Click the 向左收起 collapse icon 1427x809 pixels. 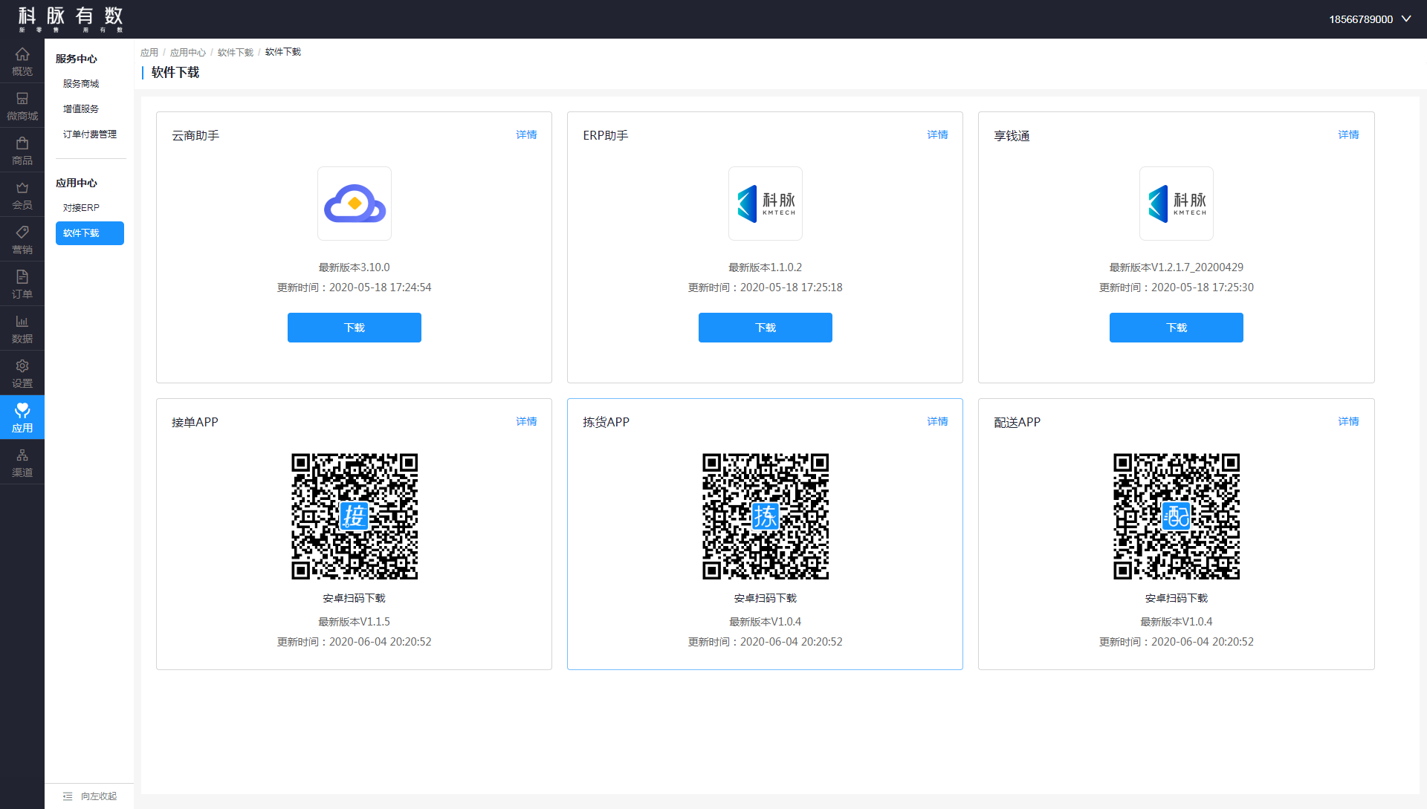68,796
